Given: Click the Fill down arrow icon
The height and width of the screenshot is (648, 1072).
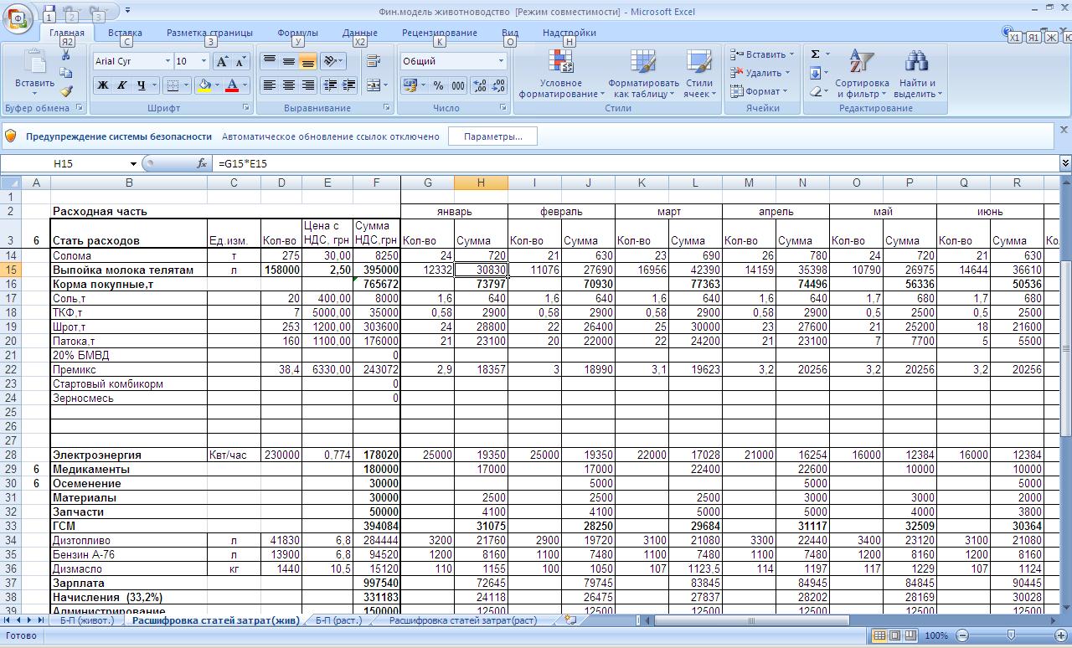Looking at the screenshot, I should [x=815, y=73].
